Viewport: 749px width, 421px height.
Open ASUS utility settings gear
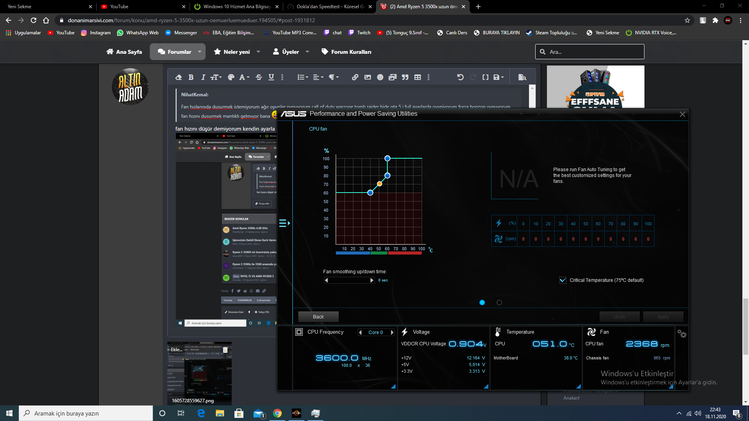click(682, 334)
